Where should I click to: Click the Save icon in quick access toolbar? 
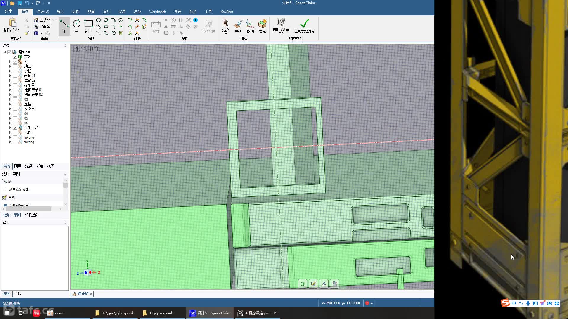tap(20, 3)
